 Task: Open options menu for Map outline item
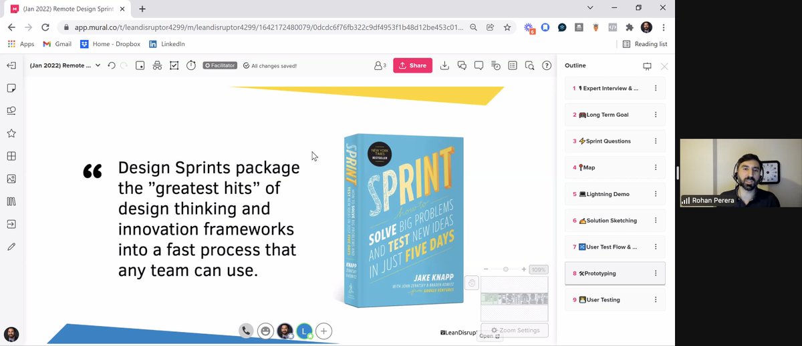[656, 167]
